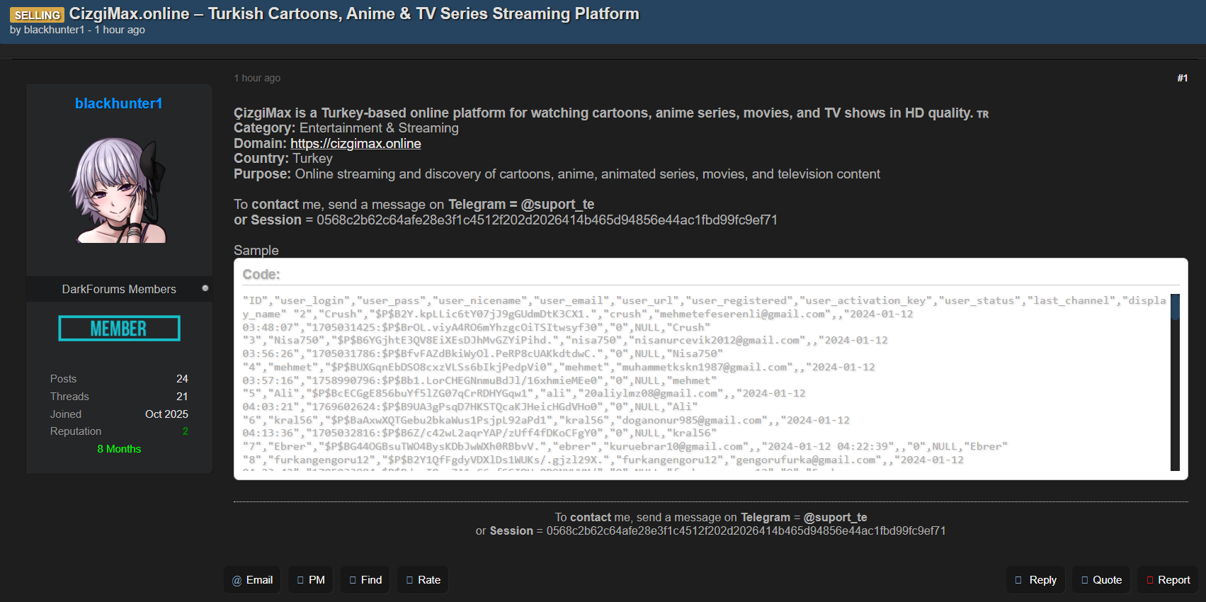Click the code line starting "5","Ali"
Viewport: 1206px width, 602px height.
point(524,393)
